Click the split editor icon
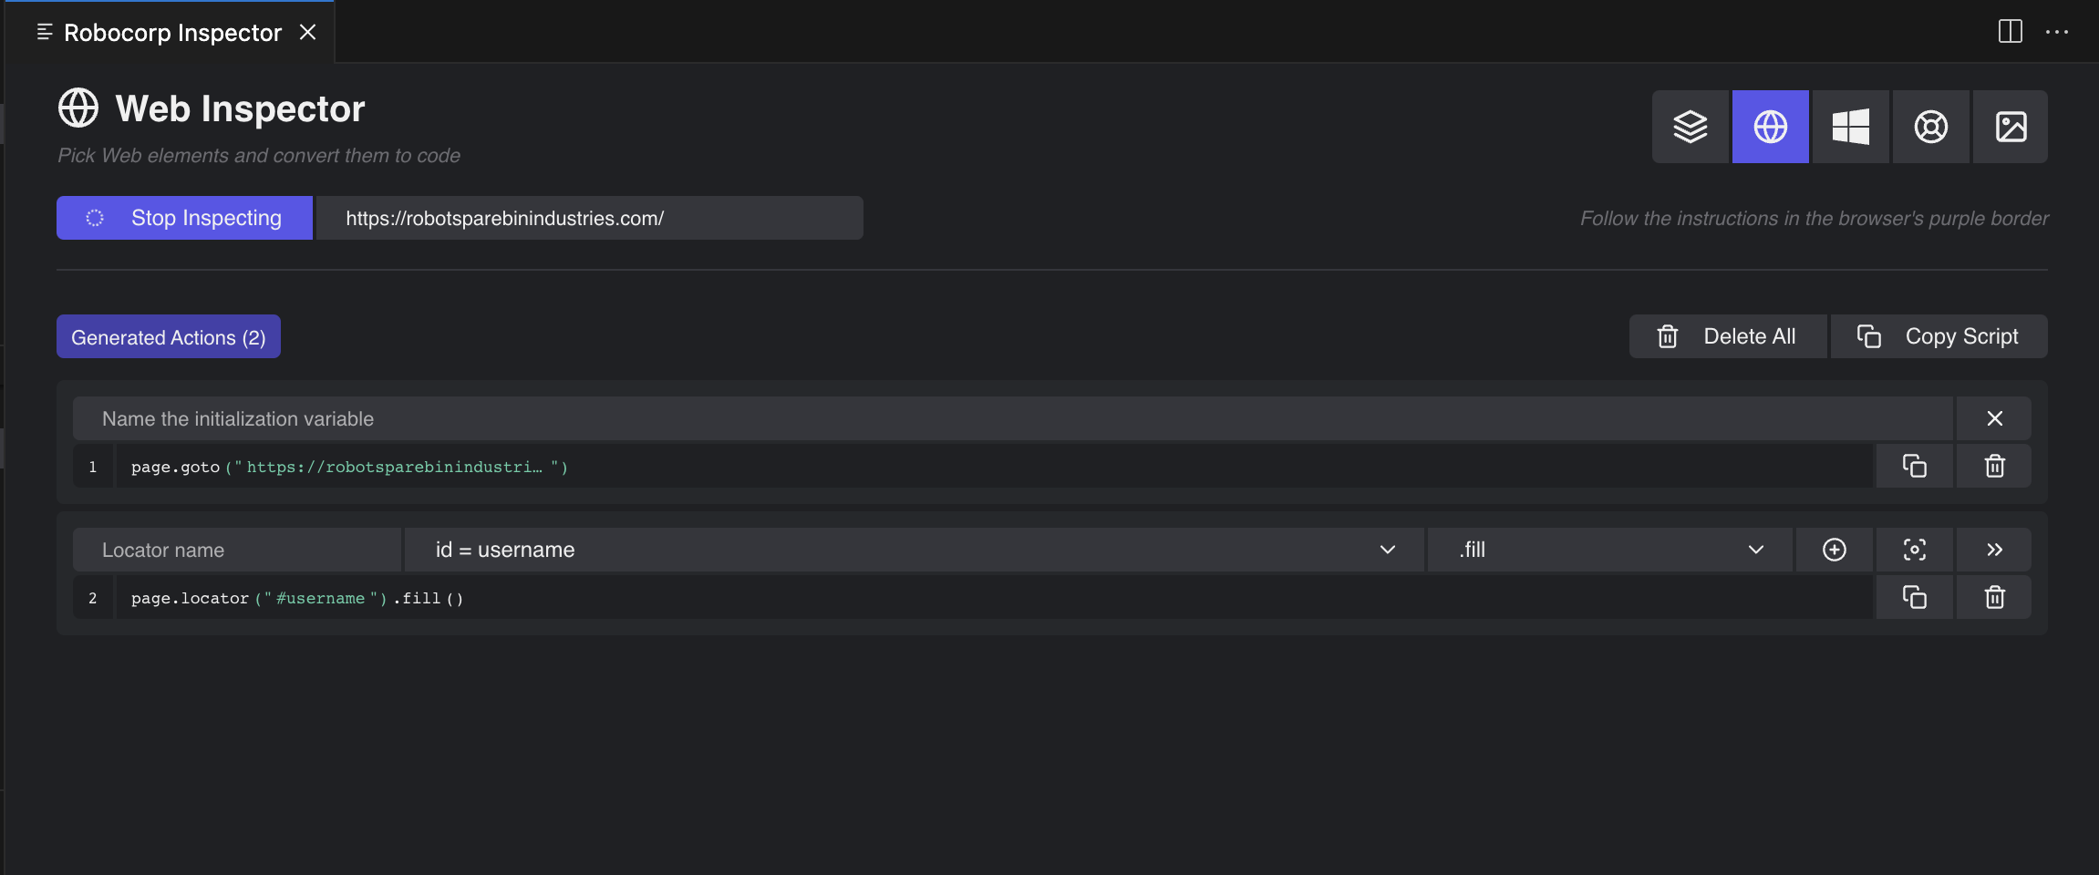The image size is (2099, 875). coord(2010,31)
